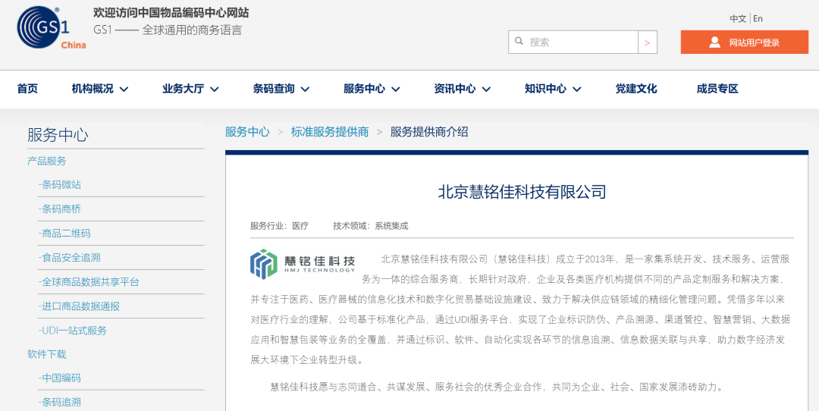Open the -食品安全追溯 sidebar link

coord(69,258)
